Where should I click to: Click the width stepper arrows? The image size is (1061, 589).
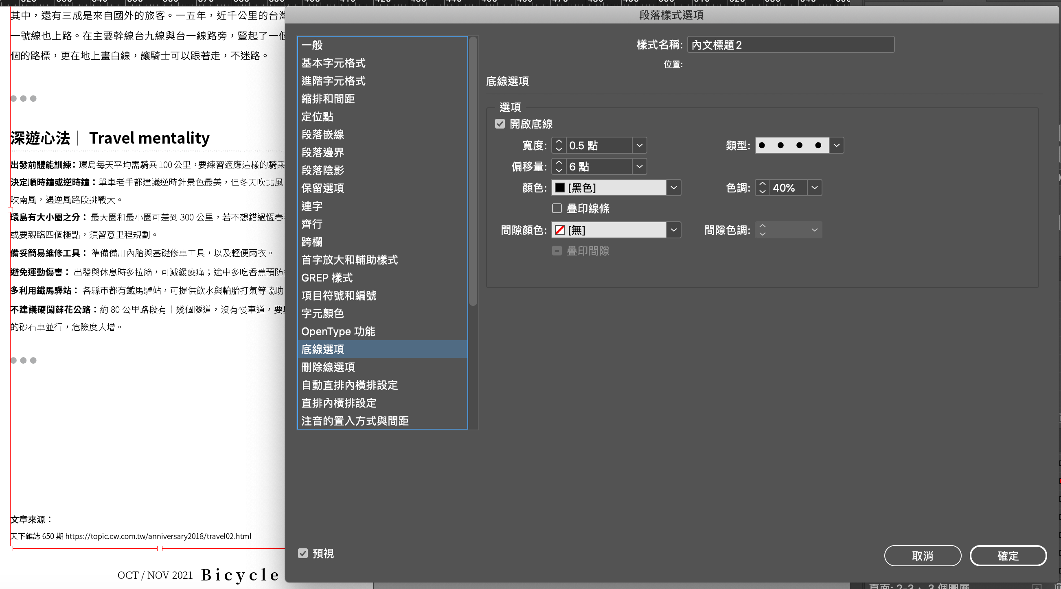click(x=559, y=145)
